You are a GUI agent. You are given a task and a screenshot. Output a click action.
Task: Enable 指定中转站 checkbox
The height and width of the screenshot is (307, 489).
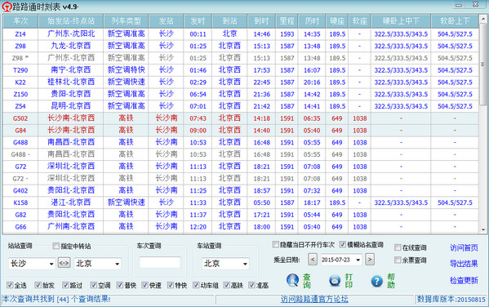tap(56, 246)
